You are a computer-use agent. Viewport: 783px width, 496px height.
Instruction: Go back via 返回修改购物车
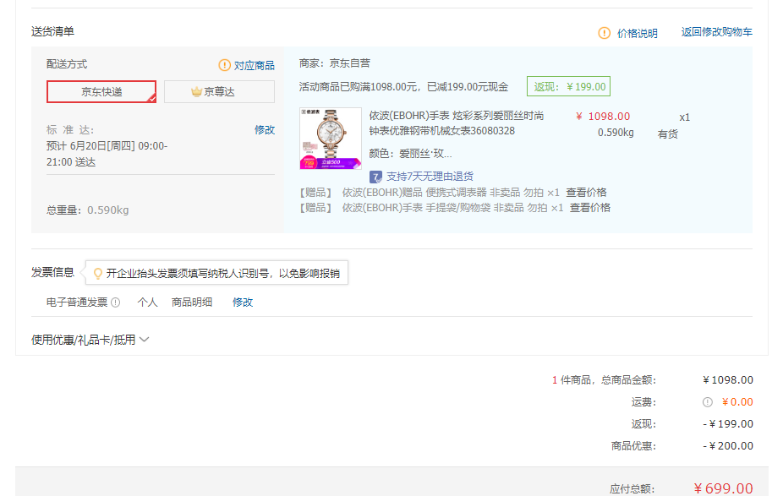point(716,32)
